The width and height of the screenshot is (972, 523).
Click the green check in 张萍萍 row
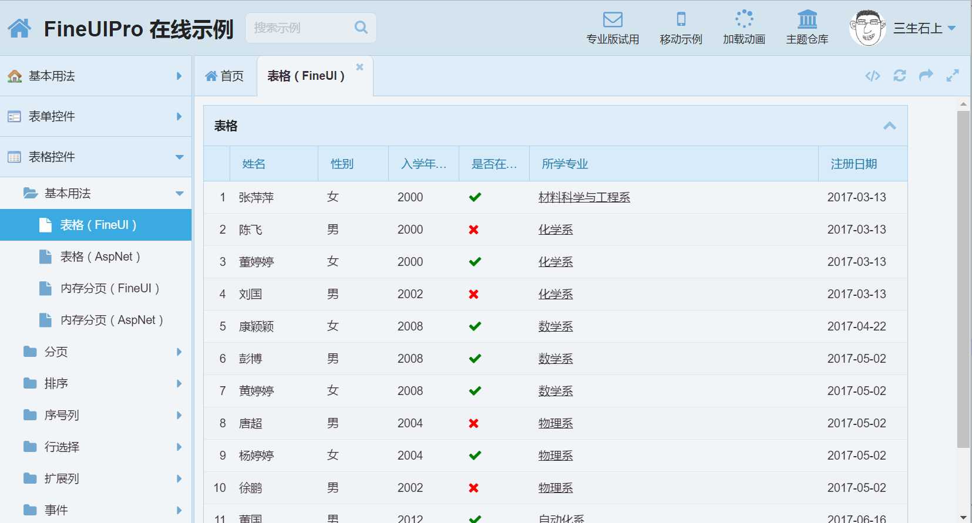(x=475, y=197)
